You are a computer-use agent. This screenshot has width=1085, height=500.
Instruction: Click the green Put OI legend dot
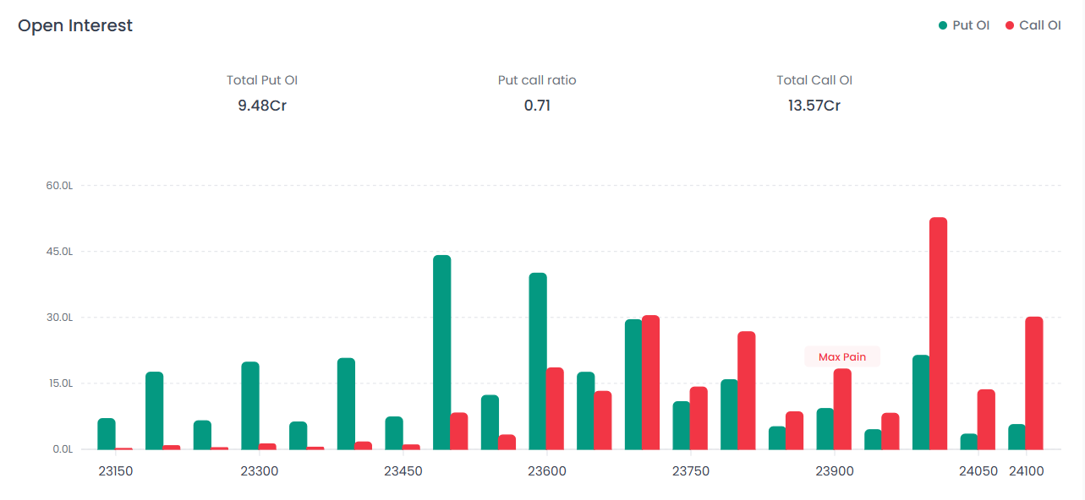[x=943, y=25]
